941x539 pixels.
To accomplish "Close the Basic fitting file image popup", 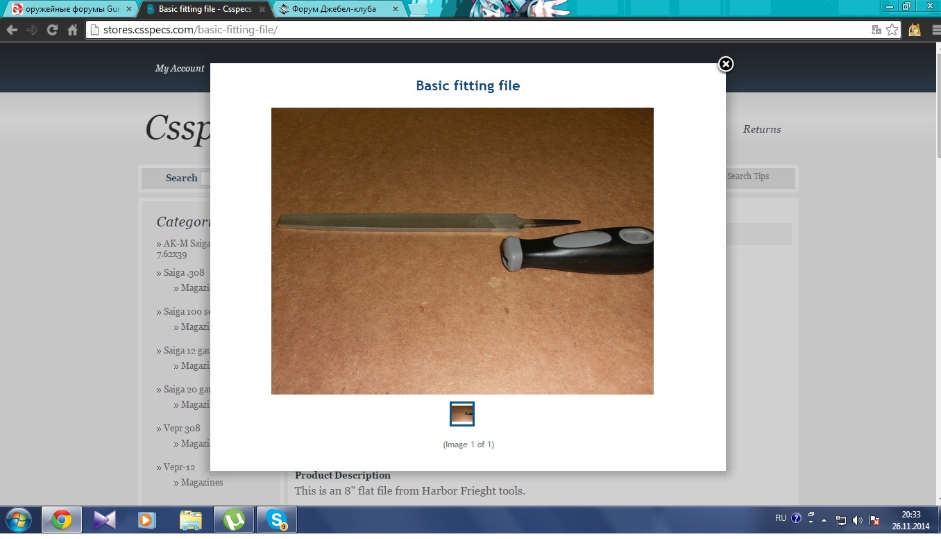I will (x=725, y=64).
